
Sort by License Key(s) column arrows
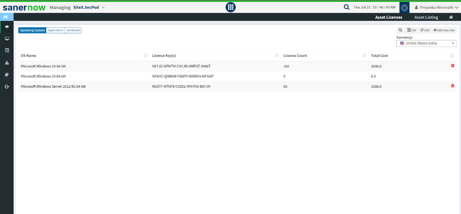coord(277,56)
